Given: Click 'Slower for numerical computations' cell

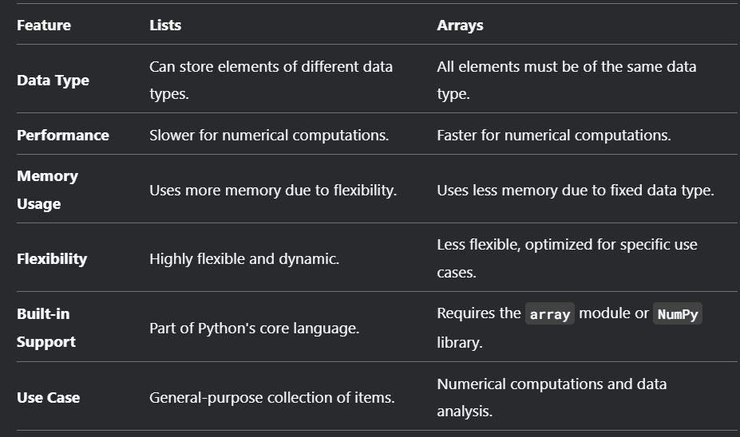Looking at the screenshot, I should [269, 136].
